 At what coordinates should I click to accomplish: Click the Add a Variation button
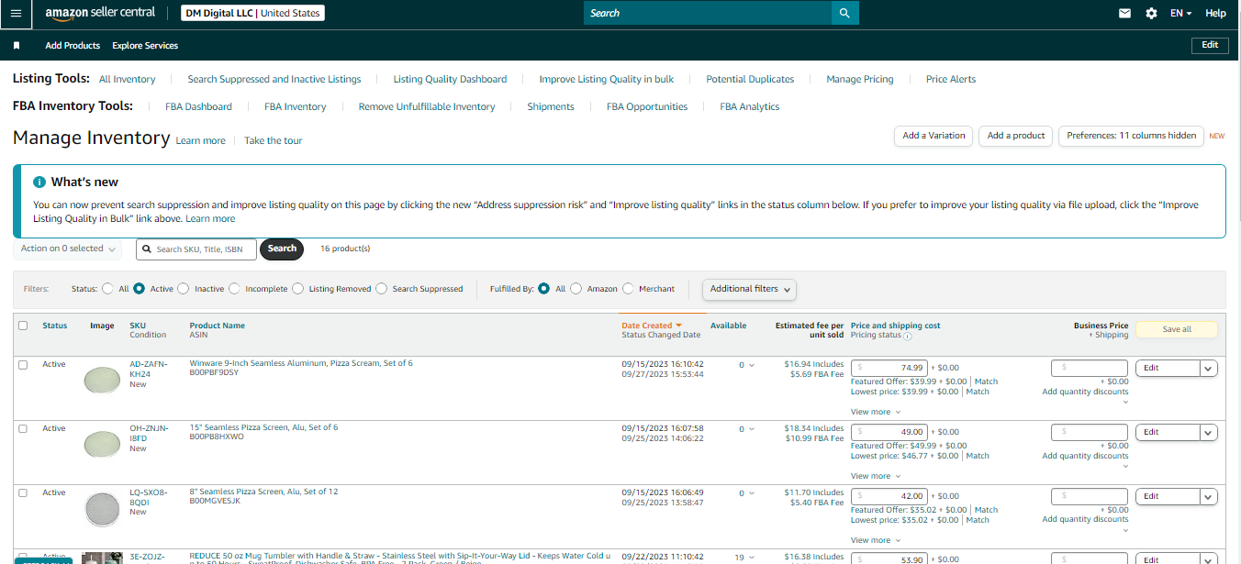coord(934,136)
